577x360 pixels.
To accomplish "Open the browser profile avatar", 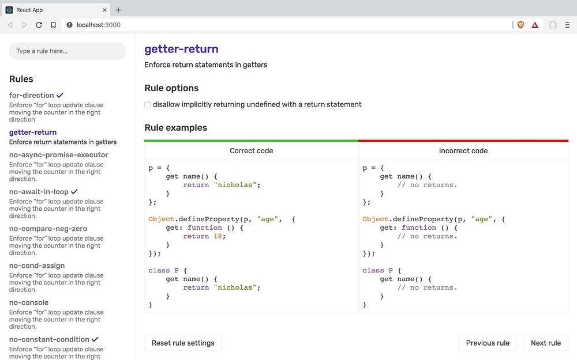I will 553,25.
